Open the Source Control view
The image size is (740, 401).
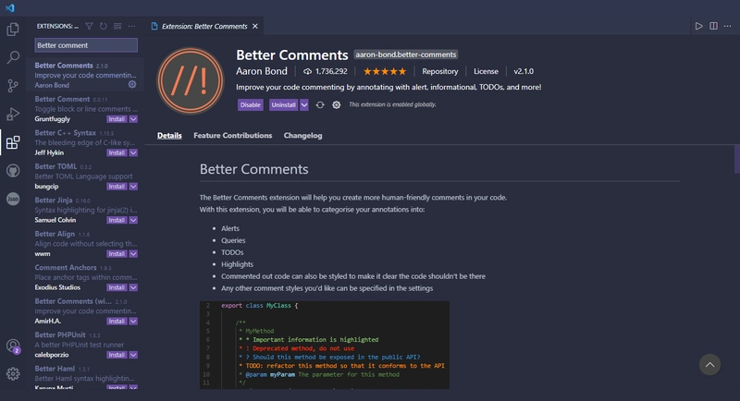coord(13,86)
